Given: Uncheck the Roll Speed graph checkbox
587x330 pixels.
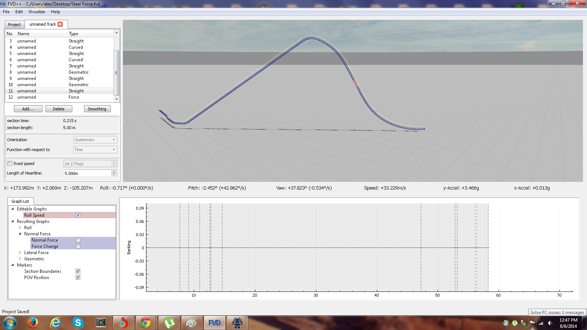Looking at the screenshot, I should 78,215.
